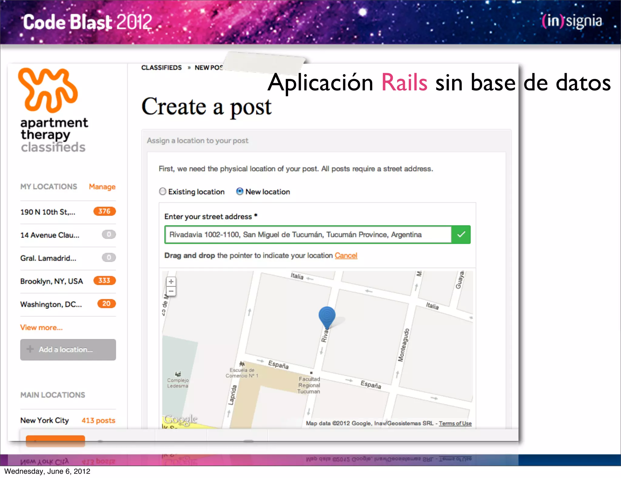
Task: Select the Washington, DC... location
Action: click(x=51, y=304)
